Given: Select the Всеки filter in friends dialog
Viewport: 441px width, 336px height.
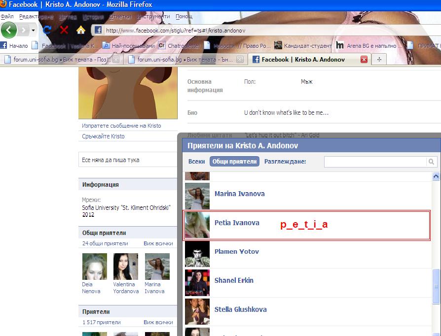Looking at the screenshot, I should 196,162.
